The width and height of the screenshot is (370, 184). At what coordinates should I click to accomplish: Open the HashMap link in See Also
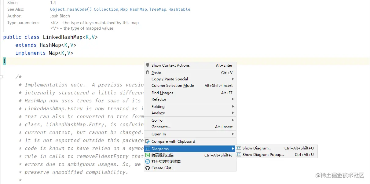138,9
